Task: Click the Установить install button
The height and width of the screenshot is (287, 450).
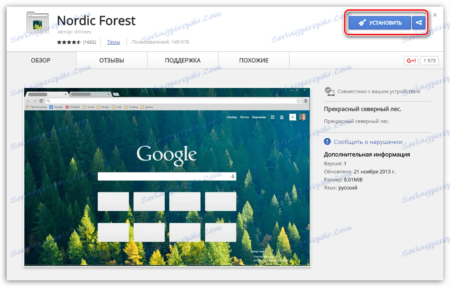Action: pyautogui.click(x=380, y=23)
